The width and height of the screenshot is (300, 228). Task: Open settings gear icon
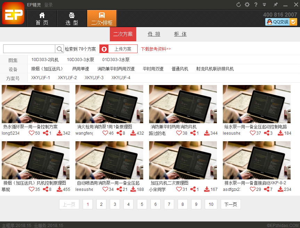(x=247, y=5)
